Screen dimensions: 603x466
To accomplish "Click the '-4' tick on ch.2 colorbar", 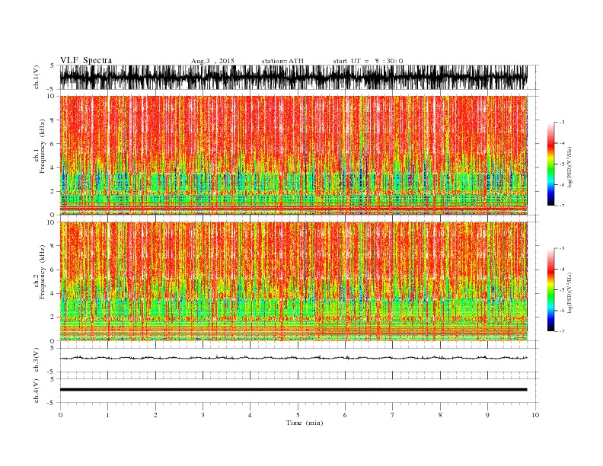I will pyautogui.click(x=562, y=269).
